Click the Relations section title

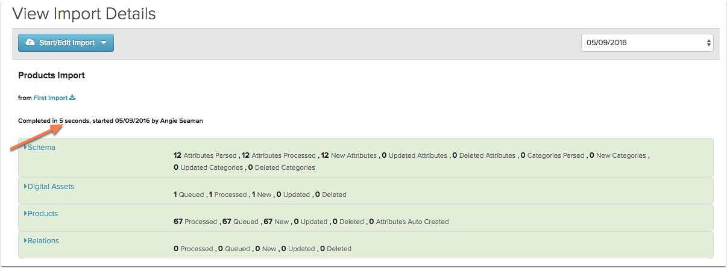(x=43, y=241)
